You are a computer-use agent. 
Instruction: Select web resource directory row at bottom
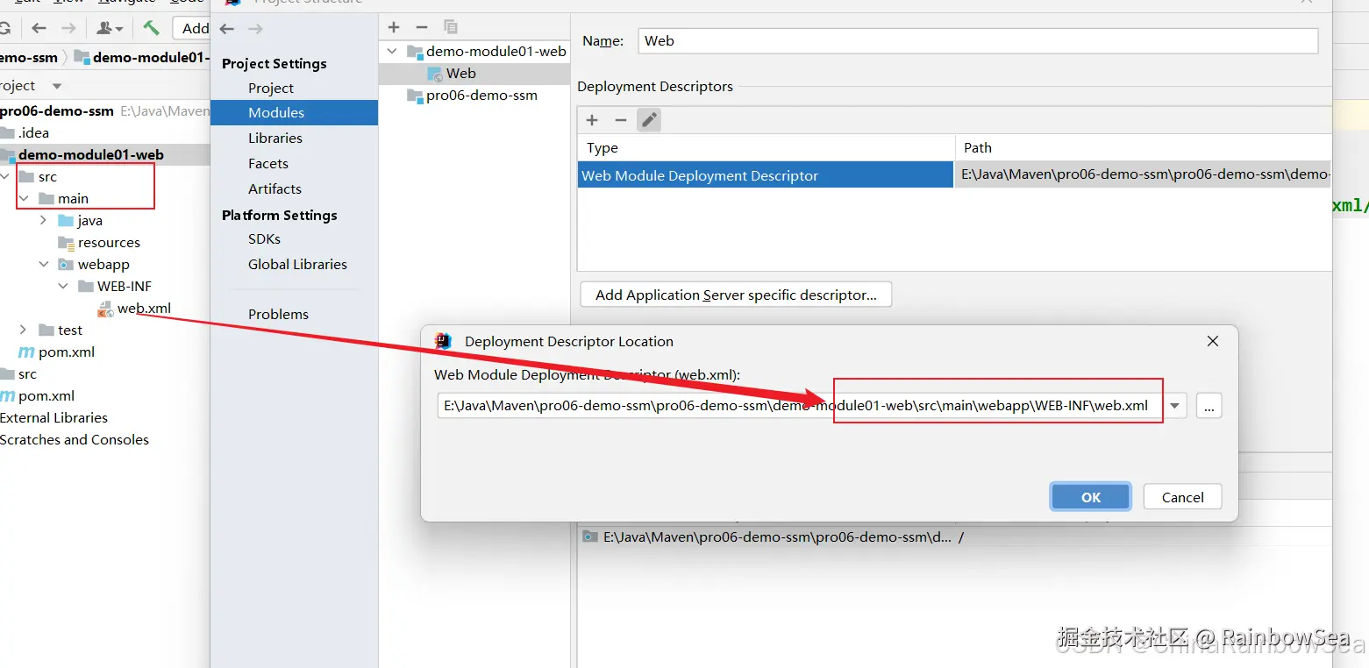pos(954,537)
